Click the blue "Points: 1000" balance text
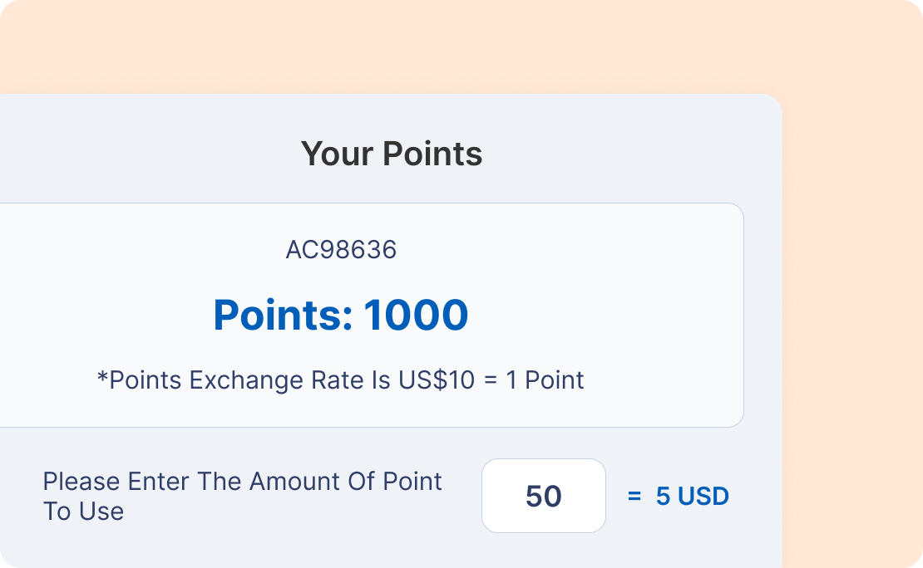This screenshot has width=923, height=568. [341, 316]
